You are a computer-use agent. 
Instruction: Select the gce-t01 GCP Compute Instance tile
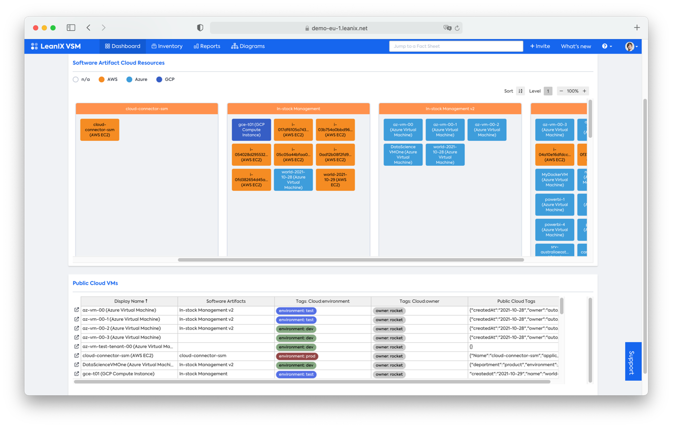(251, 130)
